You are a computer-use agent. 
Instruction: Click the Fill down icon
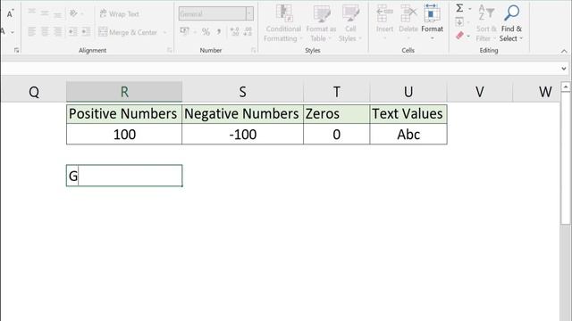pyautogui.click(x=459, y=21)
